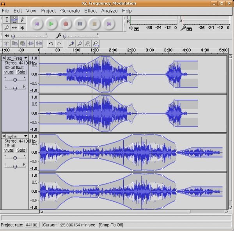Solo the myfile track

point(21,150)
